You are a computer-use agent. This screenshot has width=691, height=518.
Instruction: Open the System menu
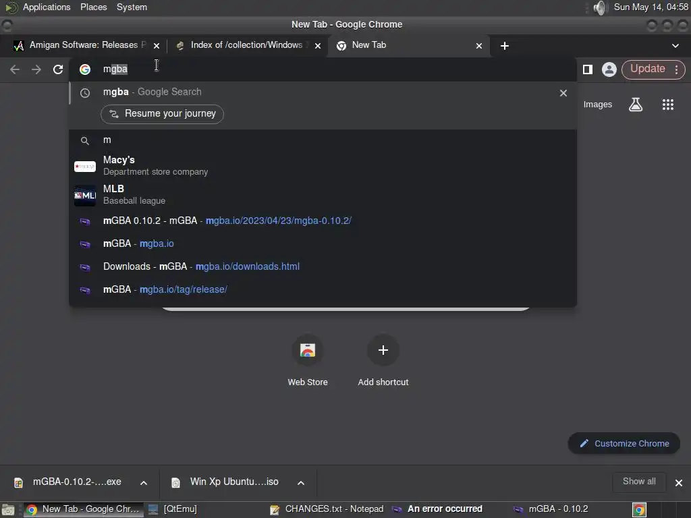132,7
